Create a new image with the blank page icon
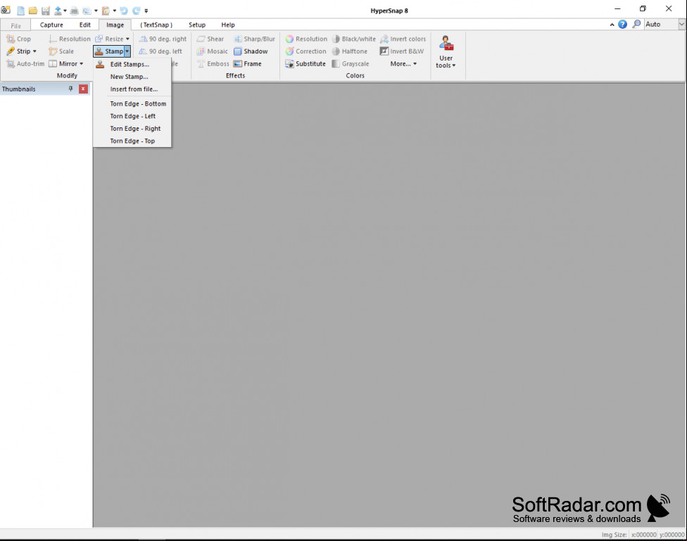The image size is (687, 541). 20,11
